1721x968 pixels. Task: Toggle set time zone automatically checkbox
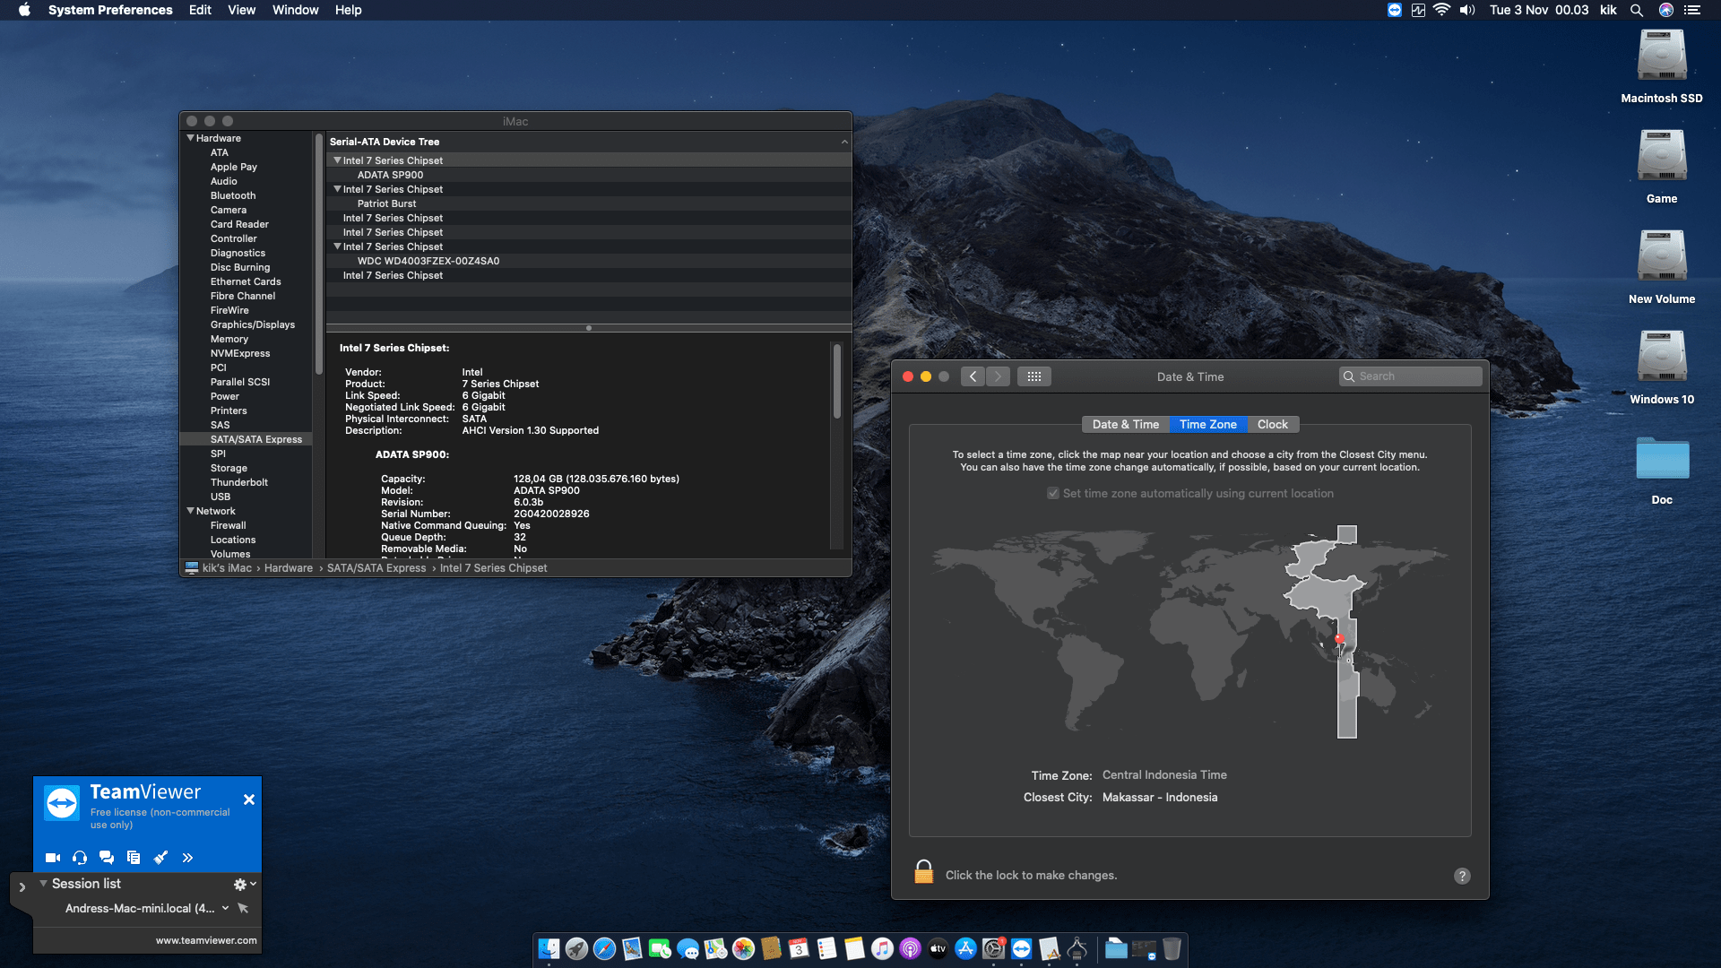click(1053, 494)
